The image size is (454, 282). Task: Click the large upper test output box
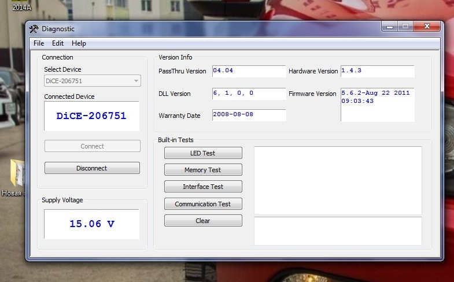[x=338, y=180]
